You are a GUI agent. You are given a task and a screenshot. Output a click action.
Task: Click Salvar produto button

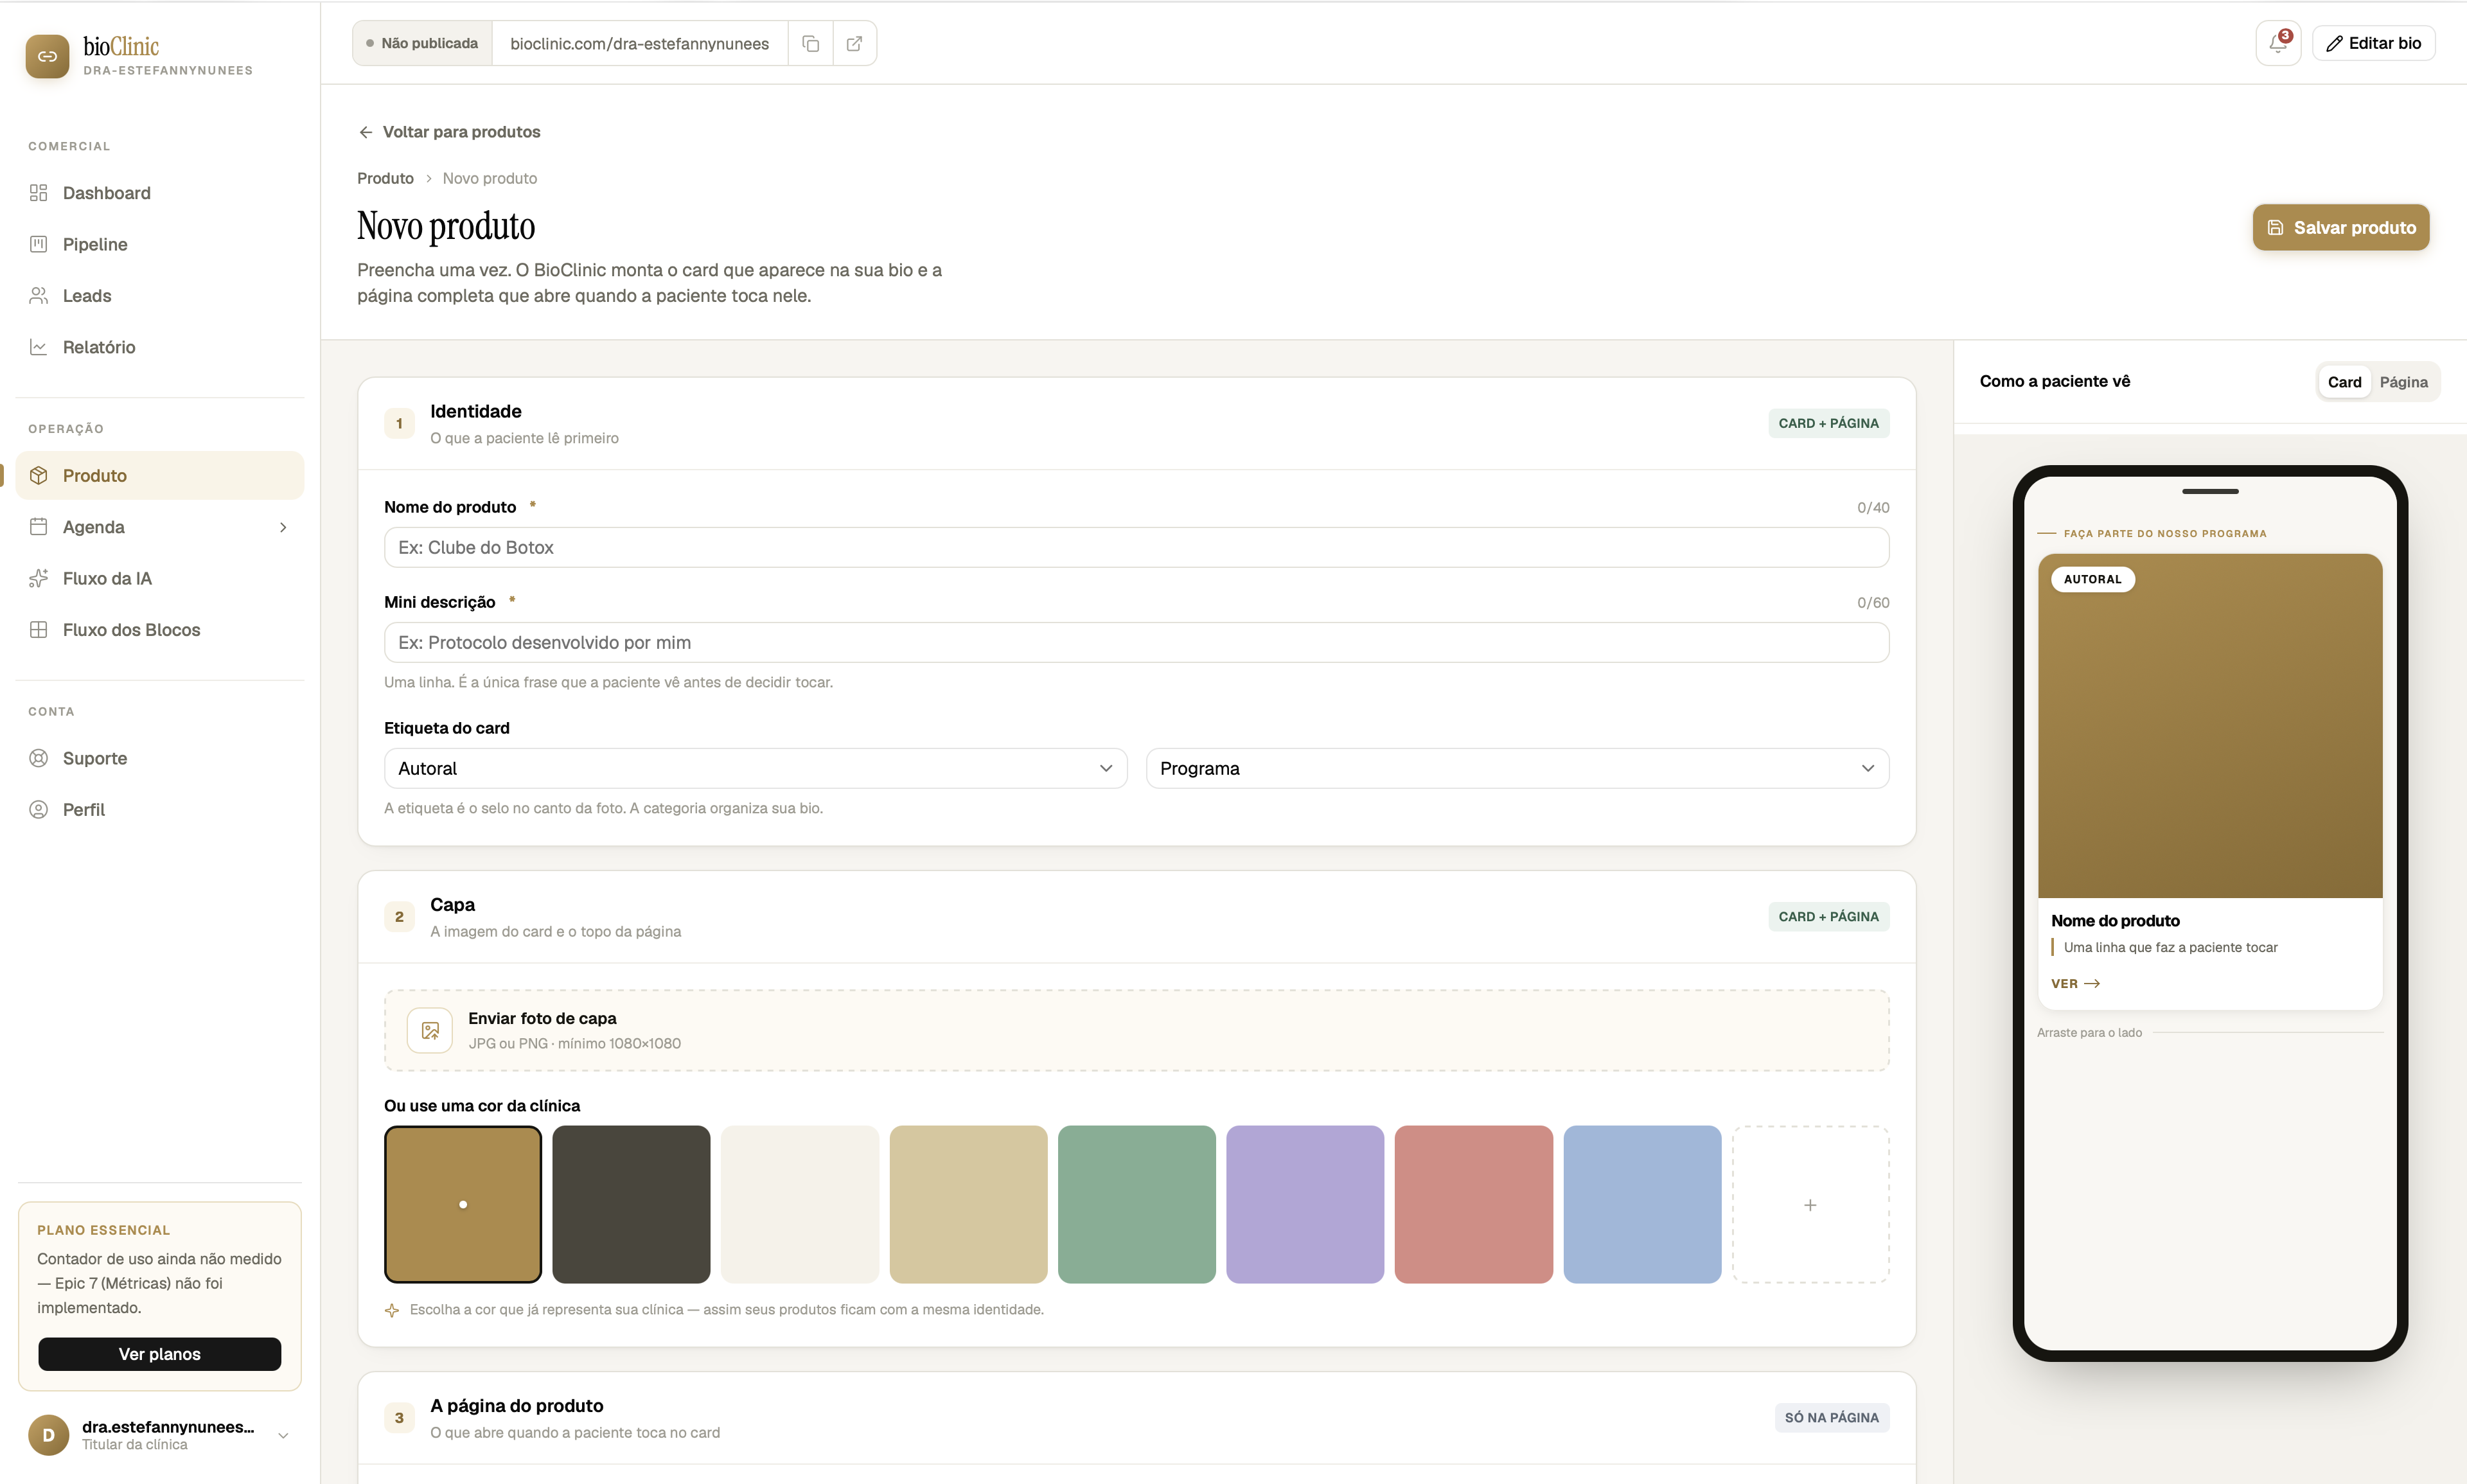click(2340, 228)
